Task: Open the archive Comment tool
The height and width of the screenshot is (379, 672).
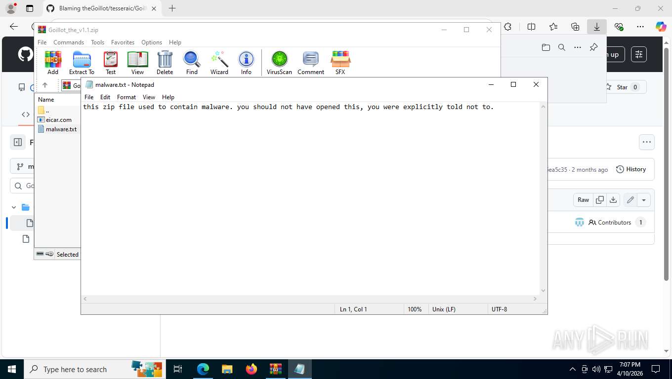Action: click(311, 63)
